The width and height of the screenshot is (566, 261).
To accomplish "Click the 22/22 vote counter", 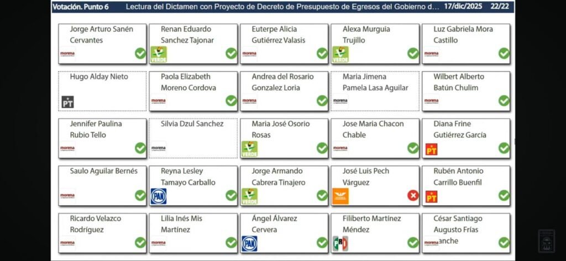I will pos(498,7).
